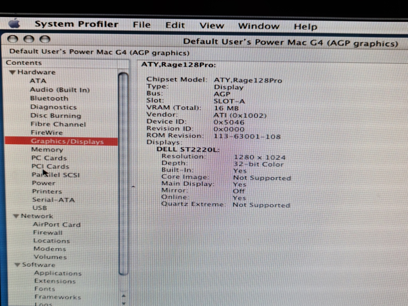Choose AirPort Card under Network
Viewport: 408px width, 306px height.
(57, 225)
